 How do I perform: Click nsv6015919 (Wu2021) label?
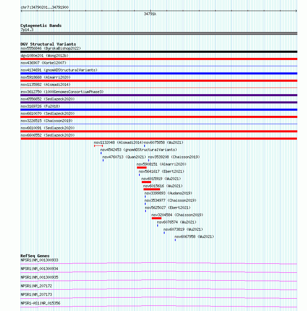(161, 179)
